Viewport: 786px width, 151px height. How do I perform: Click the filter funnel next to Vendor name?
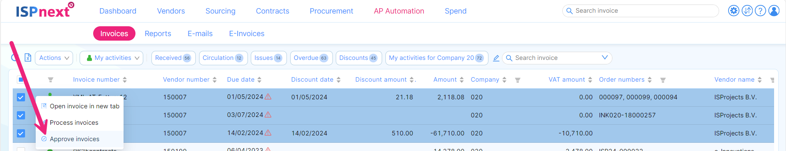coord(772,80)
